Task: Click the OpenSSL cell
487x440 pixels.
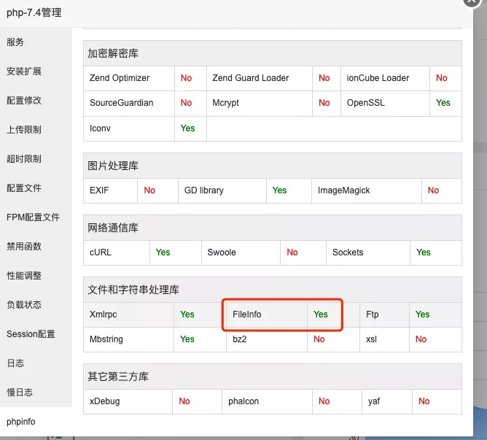Action: [x=385, y=103]
